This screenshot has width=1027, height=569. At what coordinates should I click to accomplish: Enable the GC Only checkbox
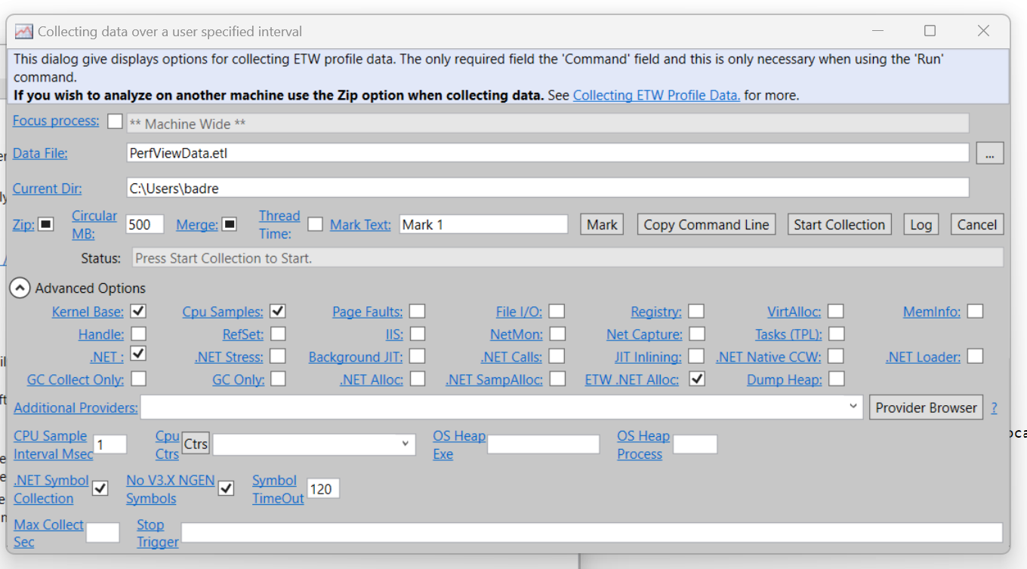[278, 379]
